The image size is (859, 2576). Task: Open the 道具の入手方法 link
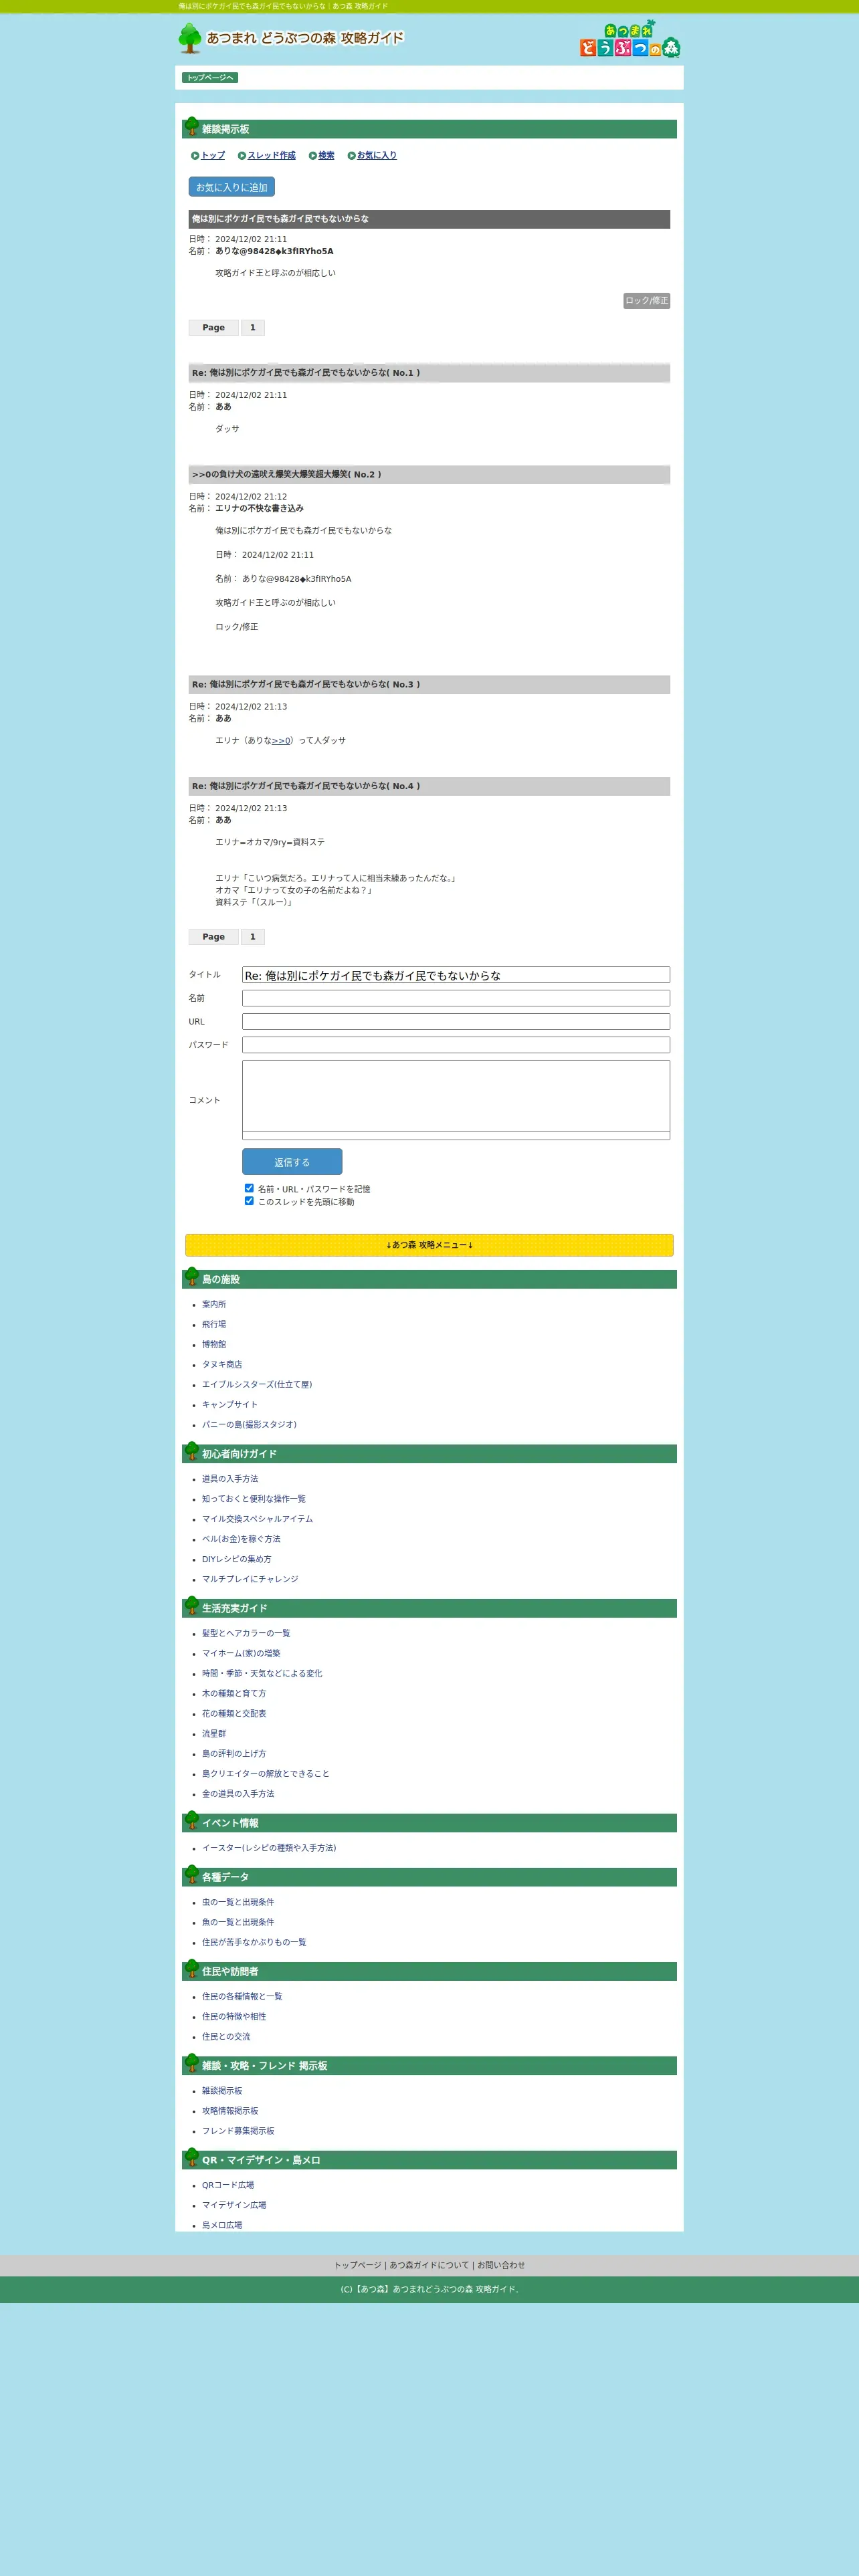(230, 1479)
